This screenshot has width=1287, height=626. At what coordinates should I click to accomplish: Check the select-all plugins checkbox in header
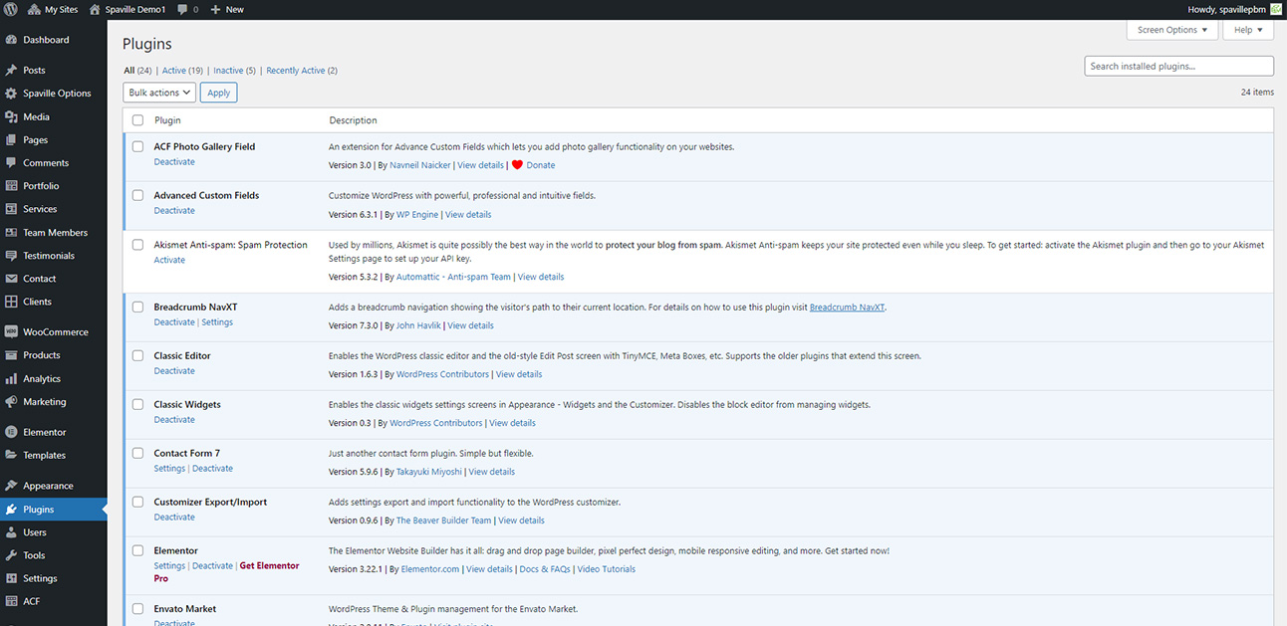click(x=137, y=120)
